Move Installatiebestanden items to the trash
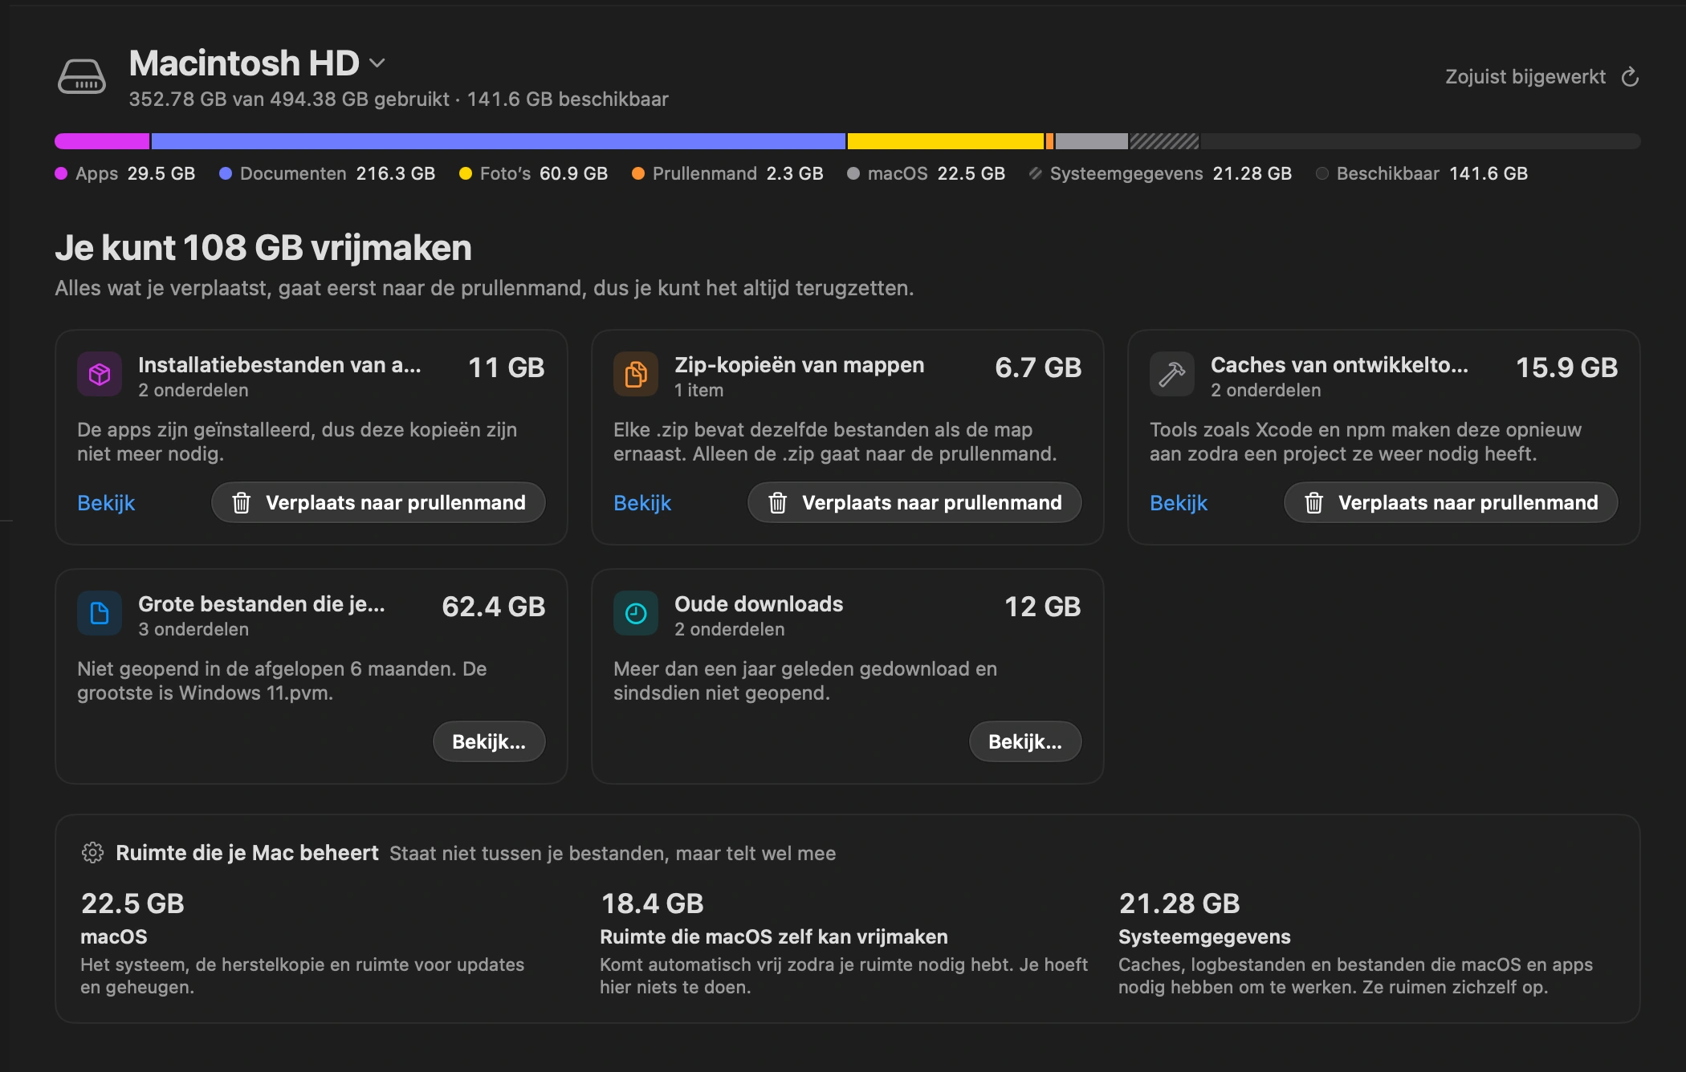This screenshot has width=1686, height=1072. point(378,502)
